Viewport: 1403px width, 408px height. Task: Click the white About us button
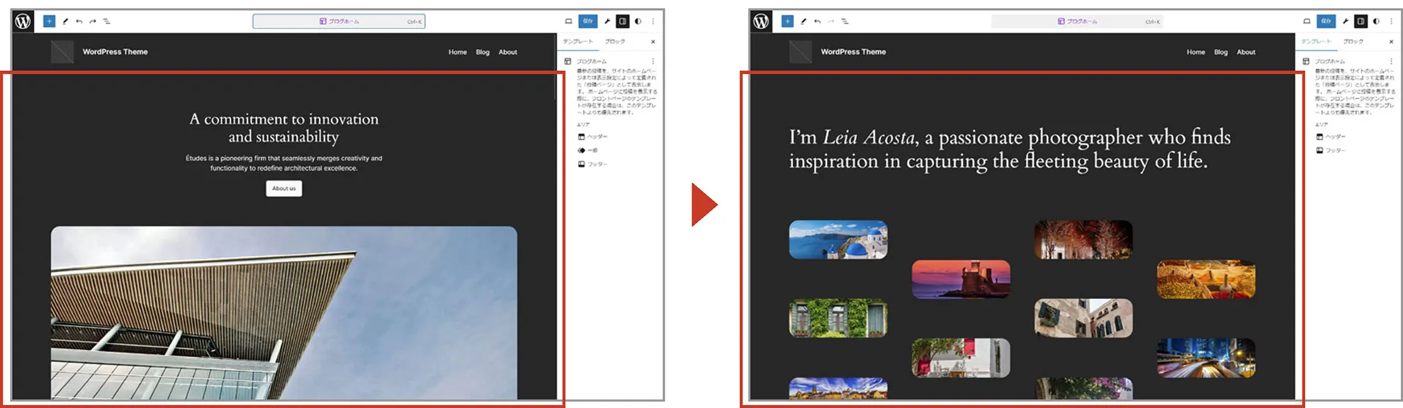[283, 188]
